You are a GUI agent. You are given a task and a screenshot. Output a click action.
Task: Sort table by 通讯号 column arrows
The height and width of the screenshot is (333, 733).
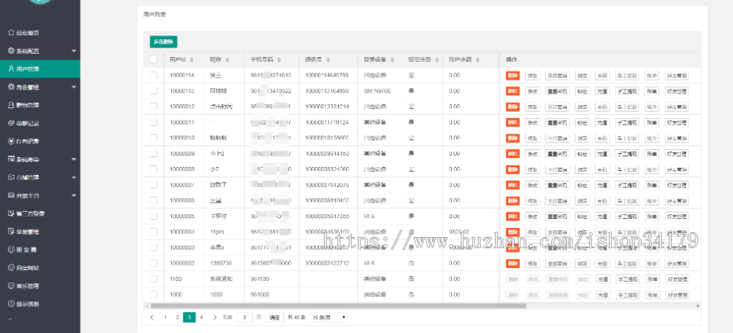[x=327, y=59]
